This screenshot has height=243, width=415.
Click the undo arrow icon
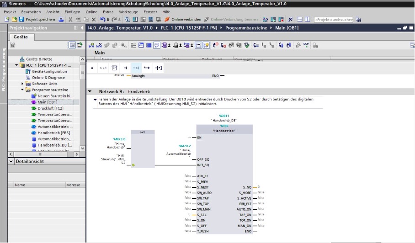click(102, 20)
